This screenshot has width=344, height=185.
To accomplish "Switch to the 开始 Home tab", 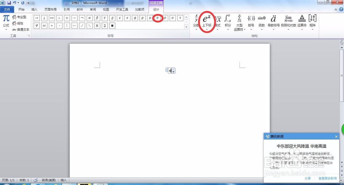I will click(21, 9).
